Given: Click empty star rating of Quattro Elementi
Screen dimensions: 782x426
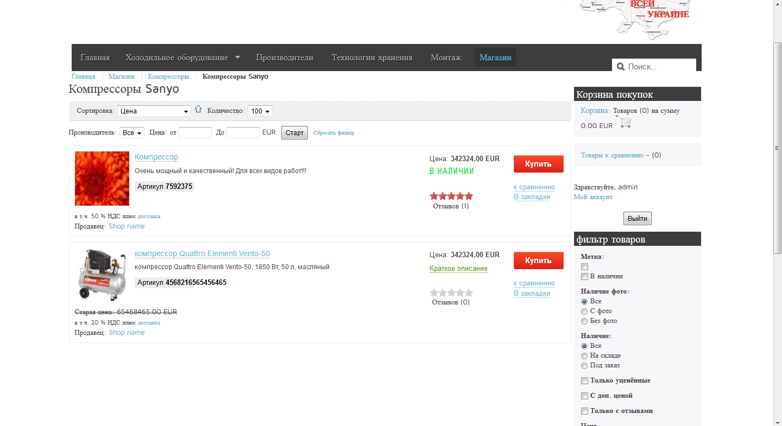Looking at the screenshot, I should click(x=451, y=293).
